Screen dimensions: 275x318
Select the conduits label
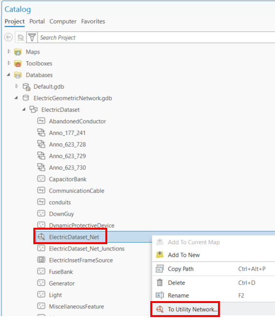click(60, 202)
